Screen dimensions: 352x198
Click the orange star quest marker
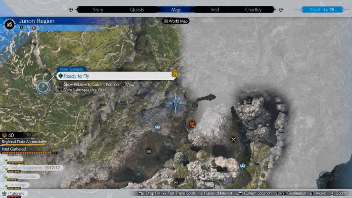(x=192, y=124)
